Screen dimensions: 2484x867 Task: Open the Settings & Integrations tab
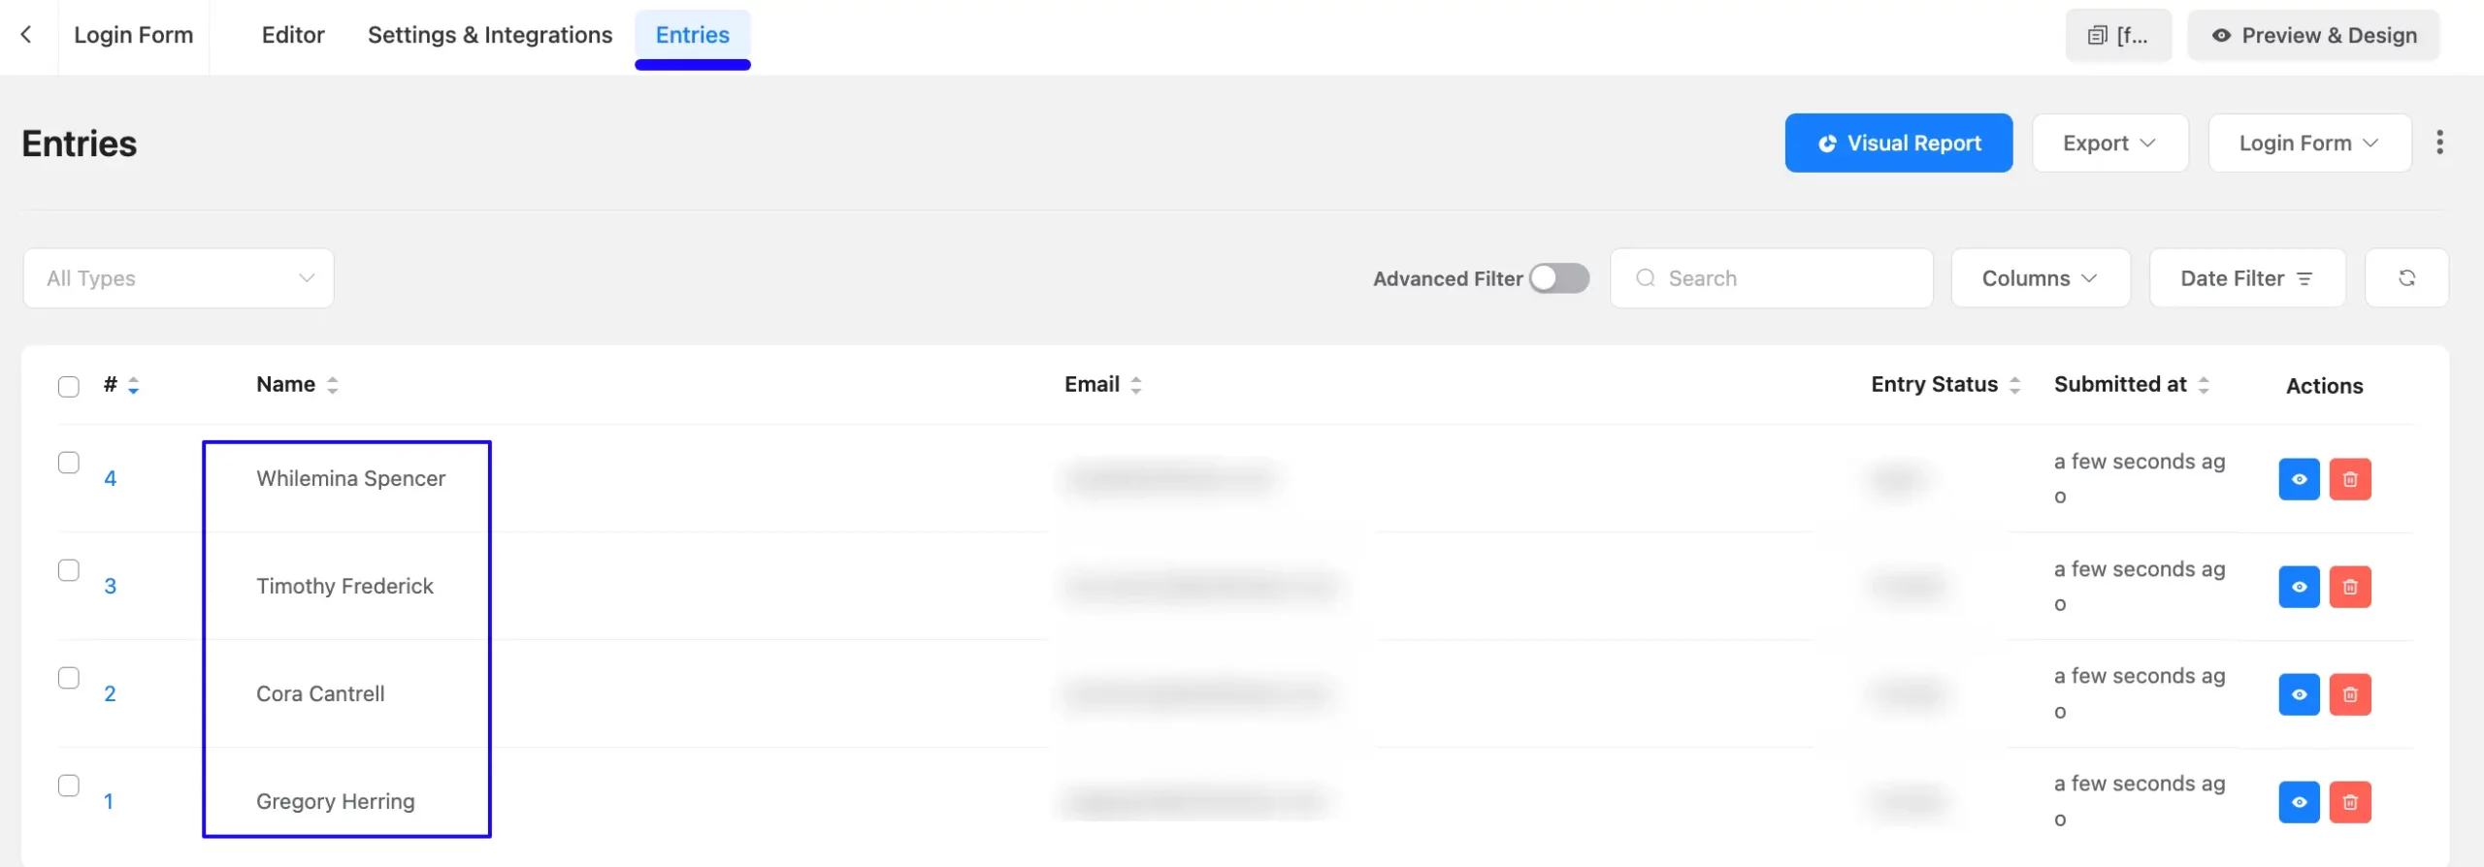tap(490, 35)
